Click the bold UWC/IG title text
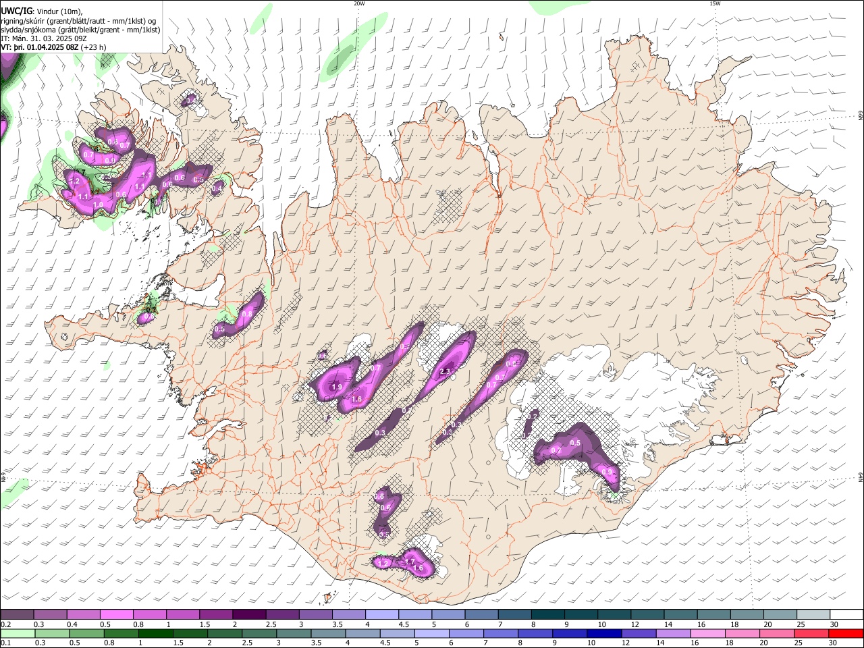 pyautogui.click(x=17, y=10)
